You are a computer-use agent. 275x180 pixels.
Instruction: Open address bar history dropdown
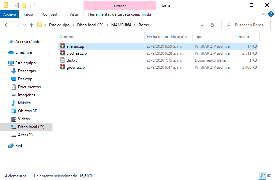click(202, 25)
